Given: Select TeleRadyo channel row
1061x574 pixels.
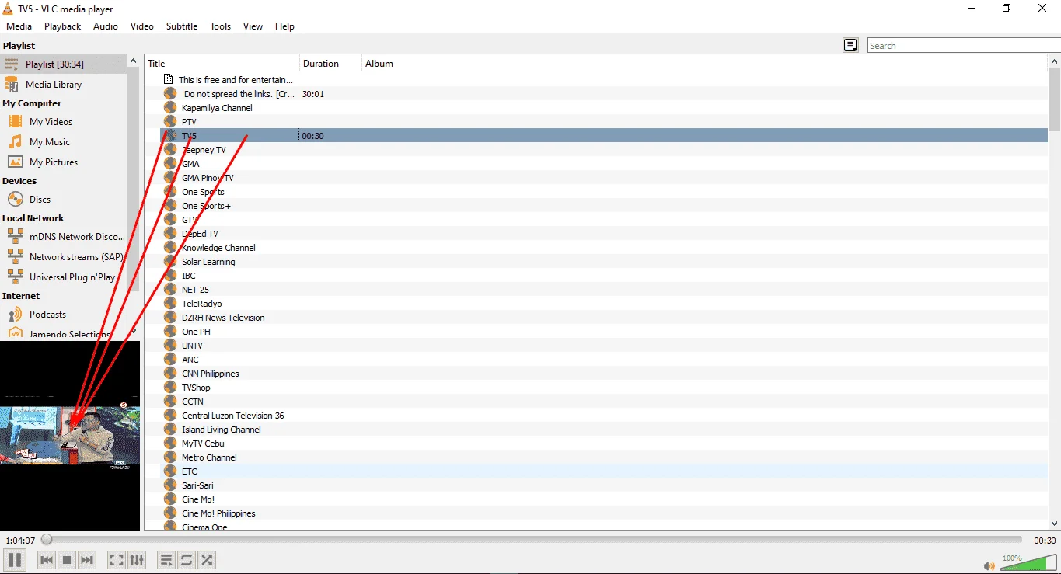Looking at the screenshot, I should (604, 304).
